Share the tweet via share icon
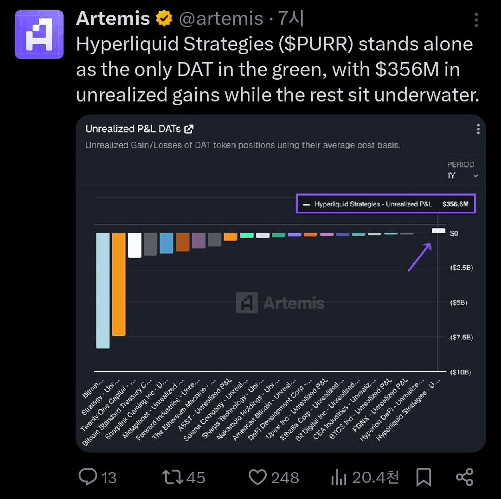 pos(464,477)
